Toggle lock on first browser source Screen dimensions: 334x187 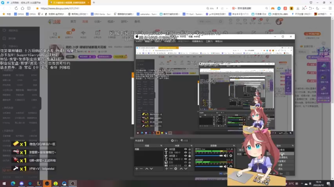[190, 149]
